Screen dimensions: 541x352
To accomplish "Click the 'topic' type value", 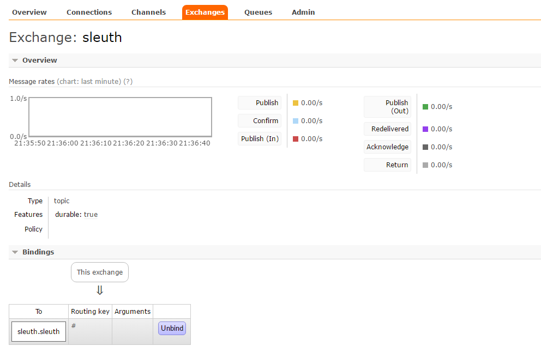I will tap(62, 201).
